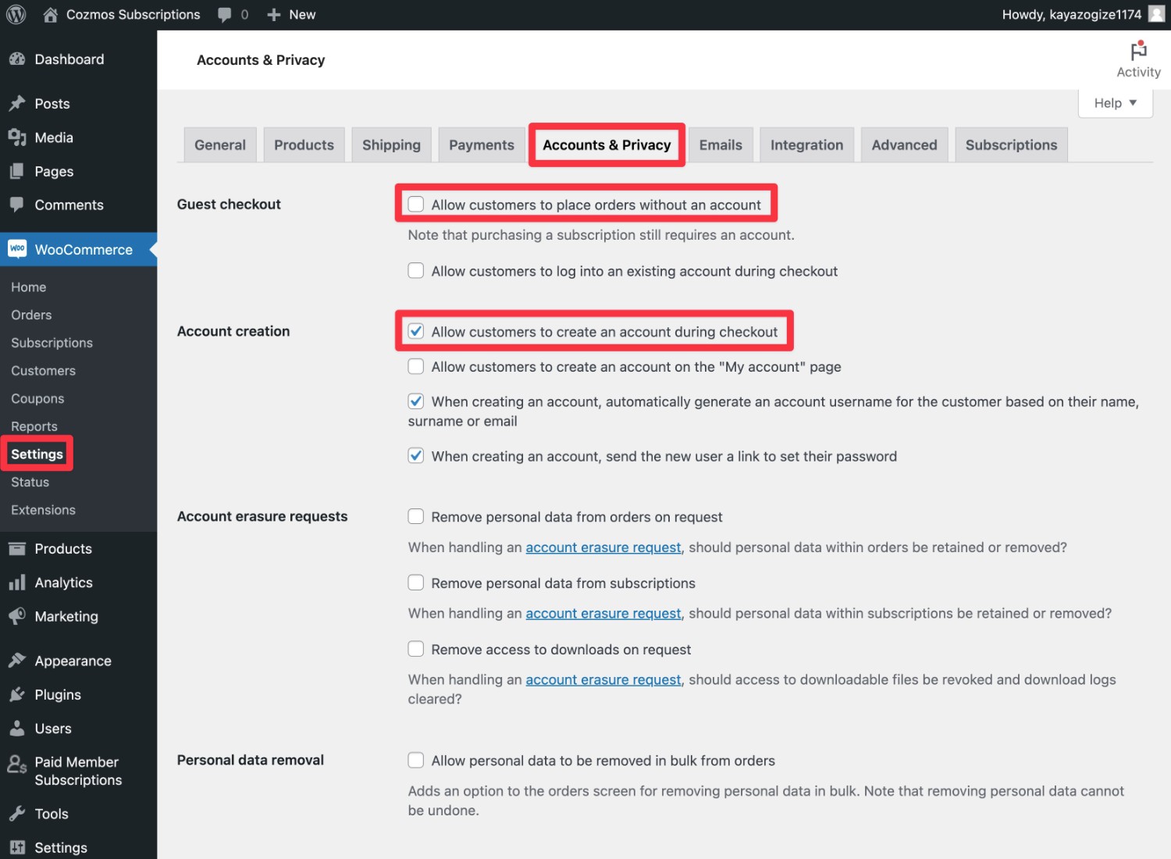
Task: Click the Dashboard gauge icon
Action: point(17,59)
